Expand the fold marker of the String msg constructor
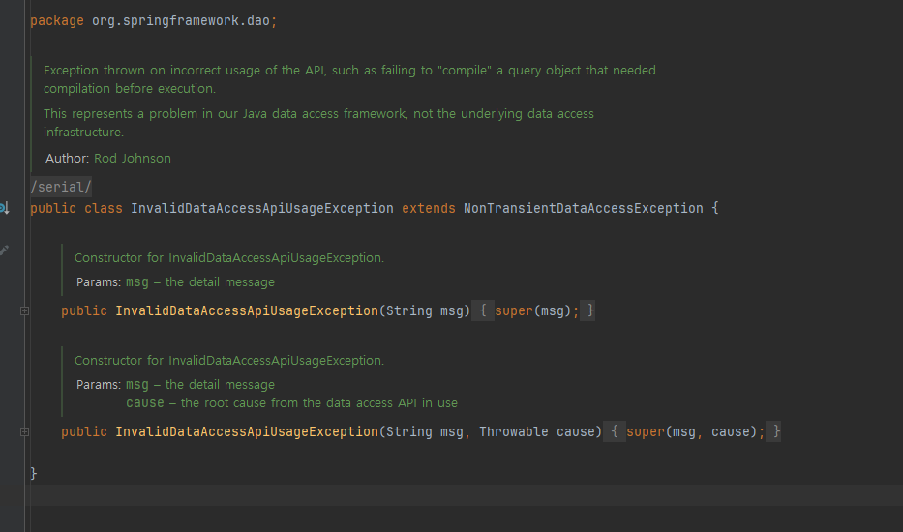903x532 pixels. pos(25,310)
